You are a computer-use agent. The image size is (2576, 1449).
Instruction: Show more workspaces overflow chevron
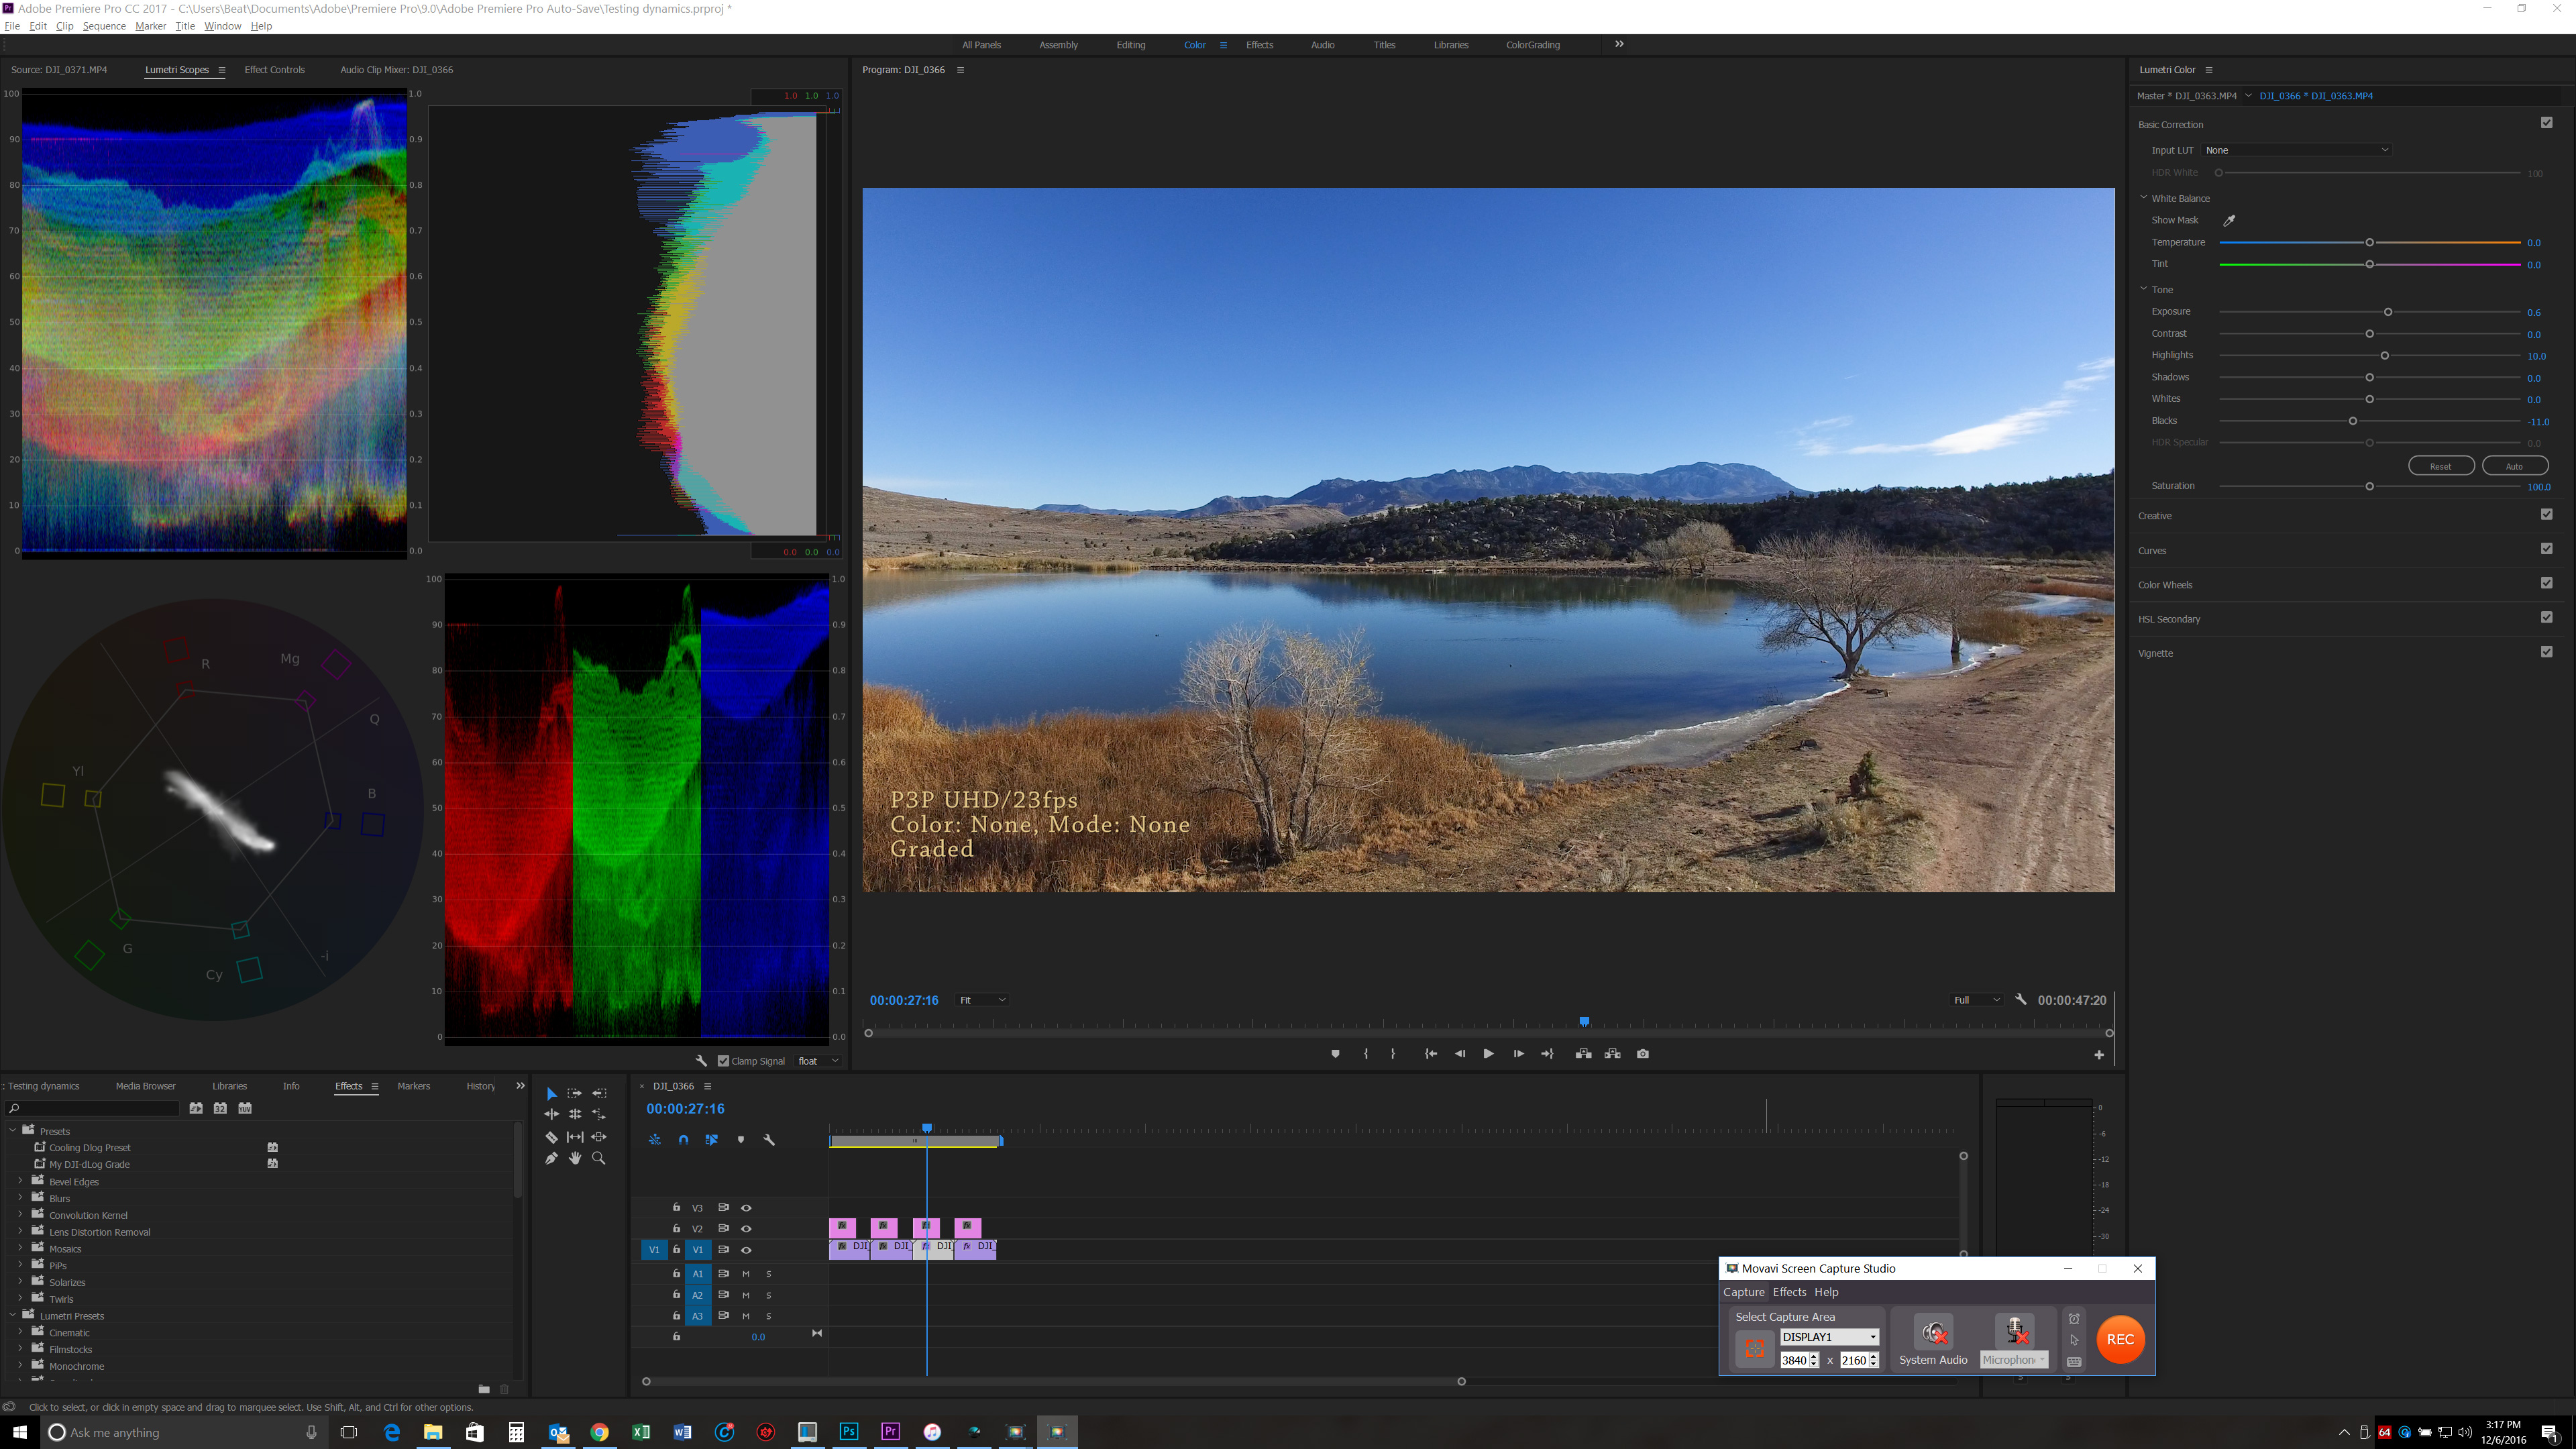pos(1619,44)
